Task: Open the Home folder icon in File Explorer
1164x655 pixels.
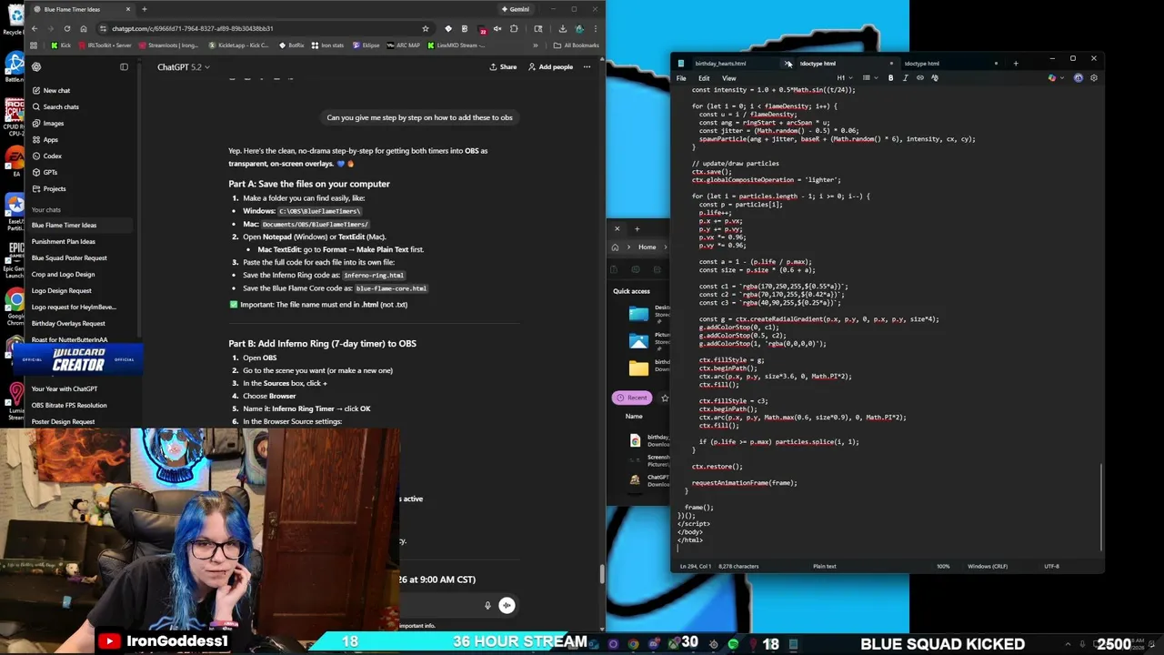Action: [x=615, y=247]
